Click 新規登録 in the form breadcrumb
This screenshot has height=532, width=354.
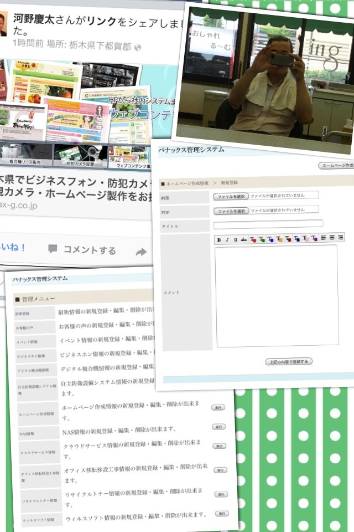click(x=230, y=182)
